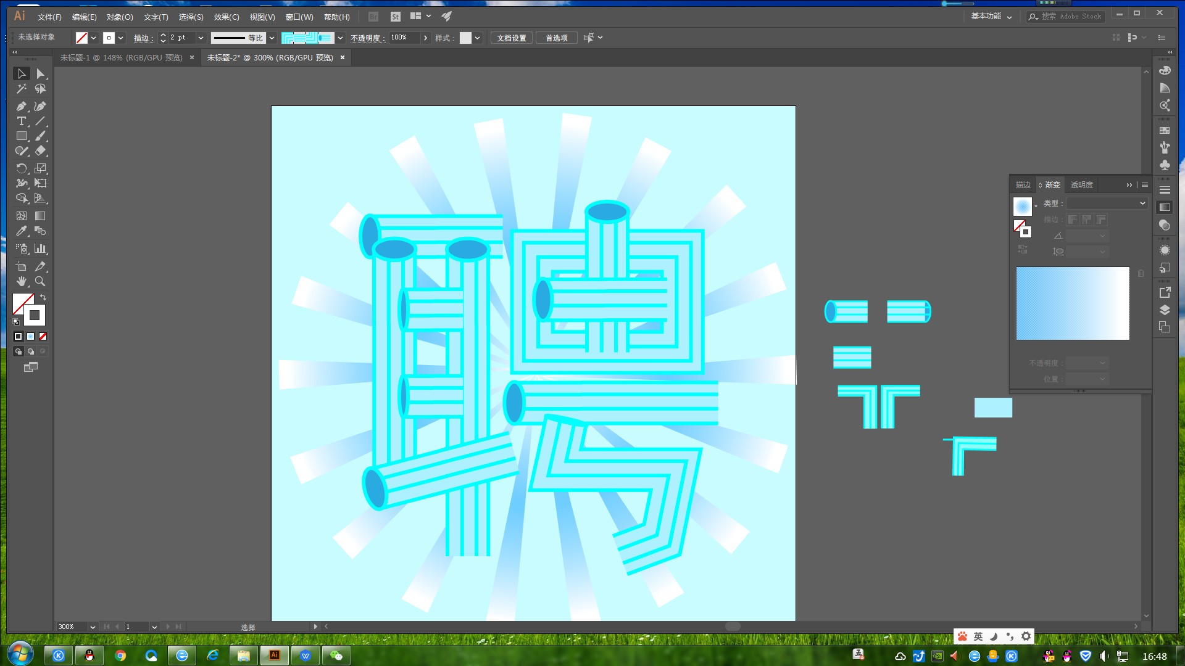This screenshot has height=666, width=1185.
Task: Click the 文档设置 button
Action: click(x=512, y=38)
